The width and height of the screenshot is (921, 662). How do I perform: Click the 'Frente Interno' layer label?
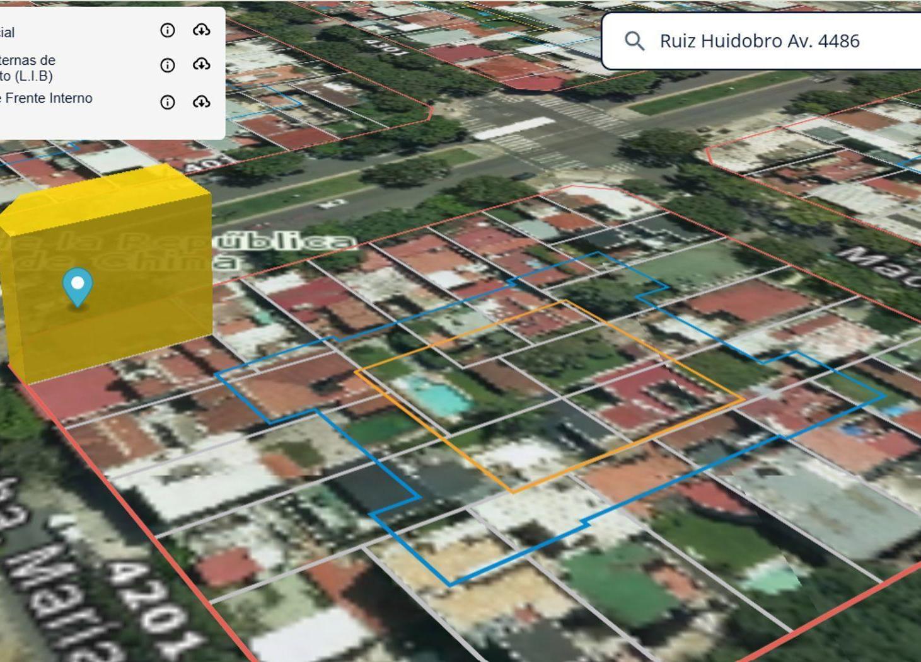(49, 98)
